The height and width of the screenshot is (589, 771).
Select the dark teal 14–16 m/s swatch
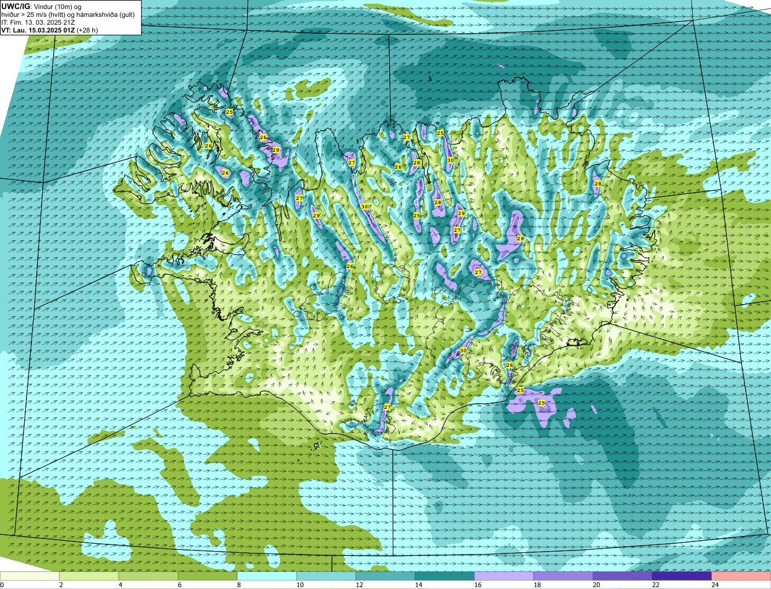point(445,576)
